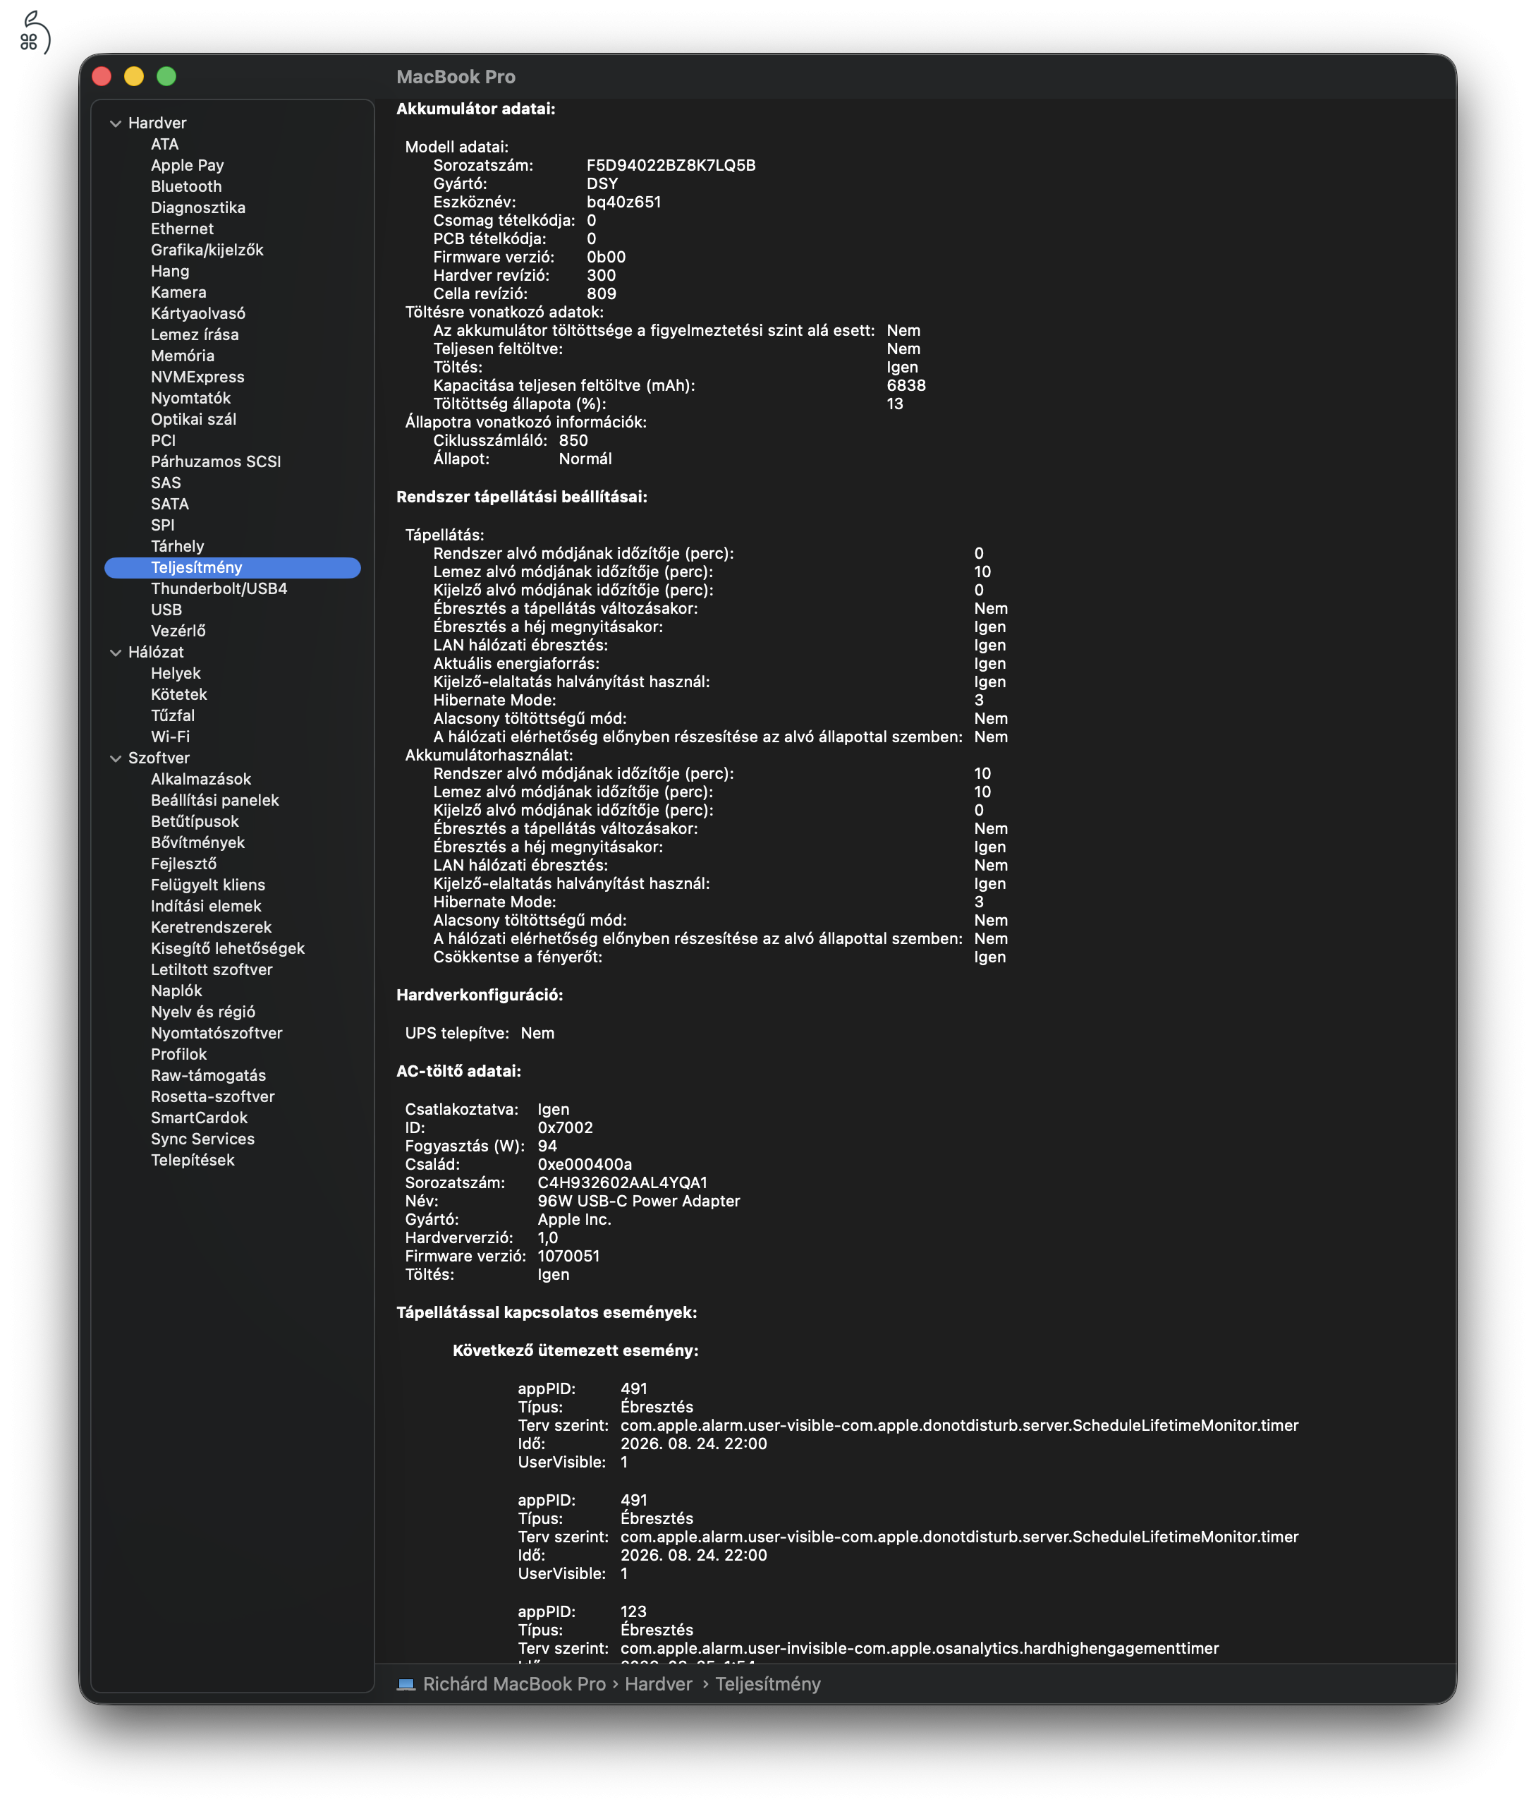Open Nyelv és régió entry
This screenshot has height=1809, width=1536.
[x=203, y=1012]
